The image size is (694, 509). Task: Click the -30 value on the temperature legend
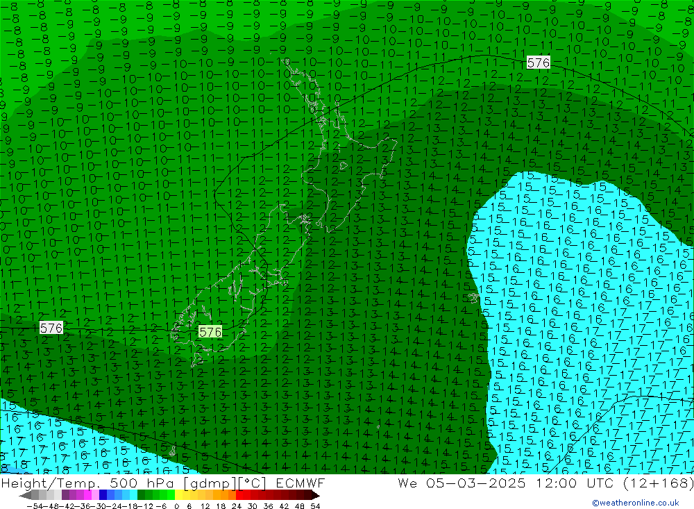pos(99,506)
